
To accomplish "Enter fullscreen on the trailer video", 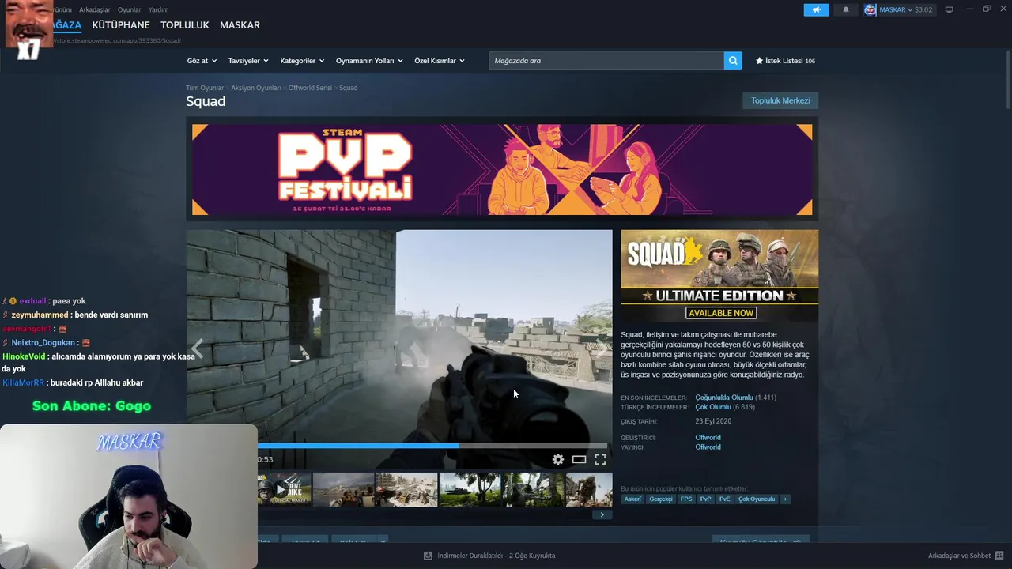I will coord(600,459).
